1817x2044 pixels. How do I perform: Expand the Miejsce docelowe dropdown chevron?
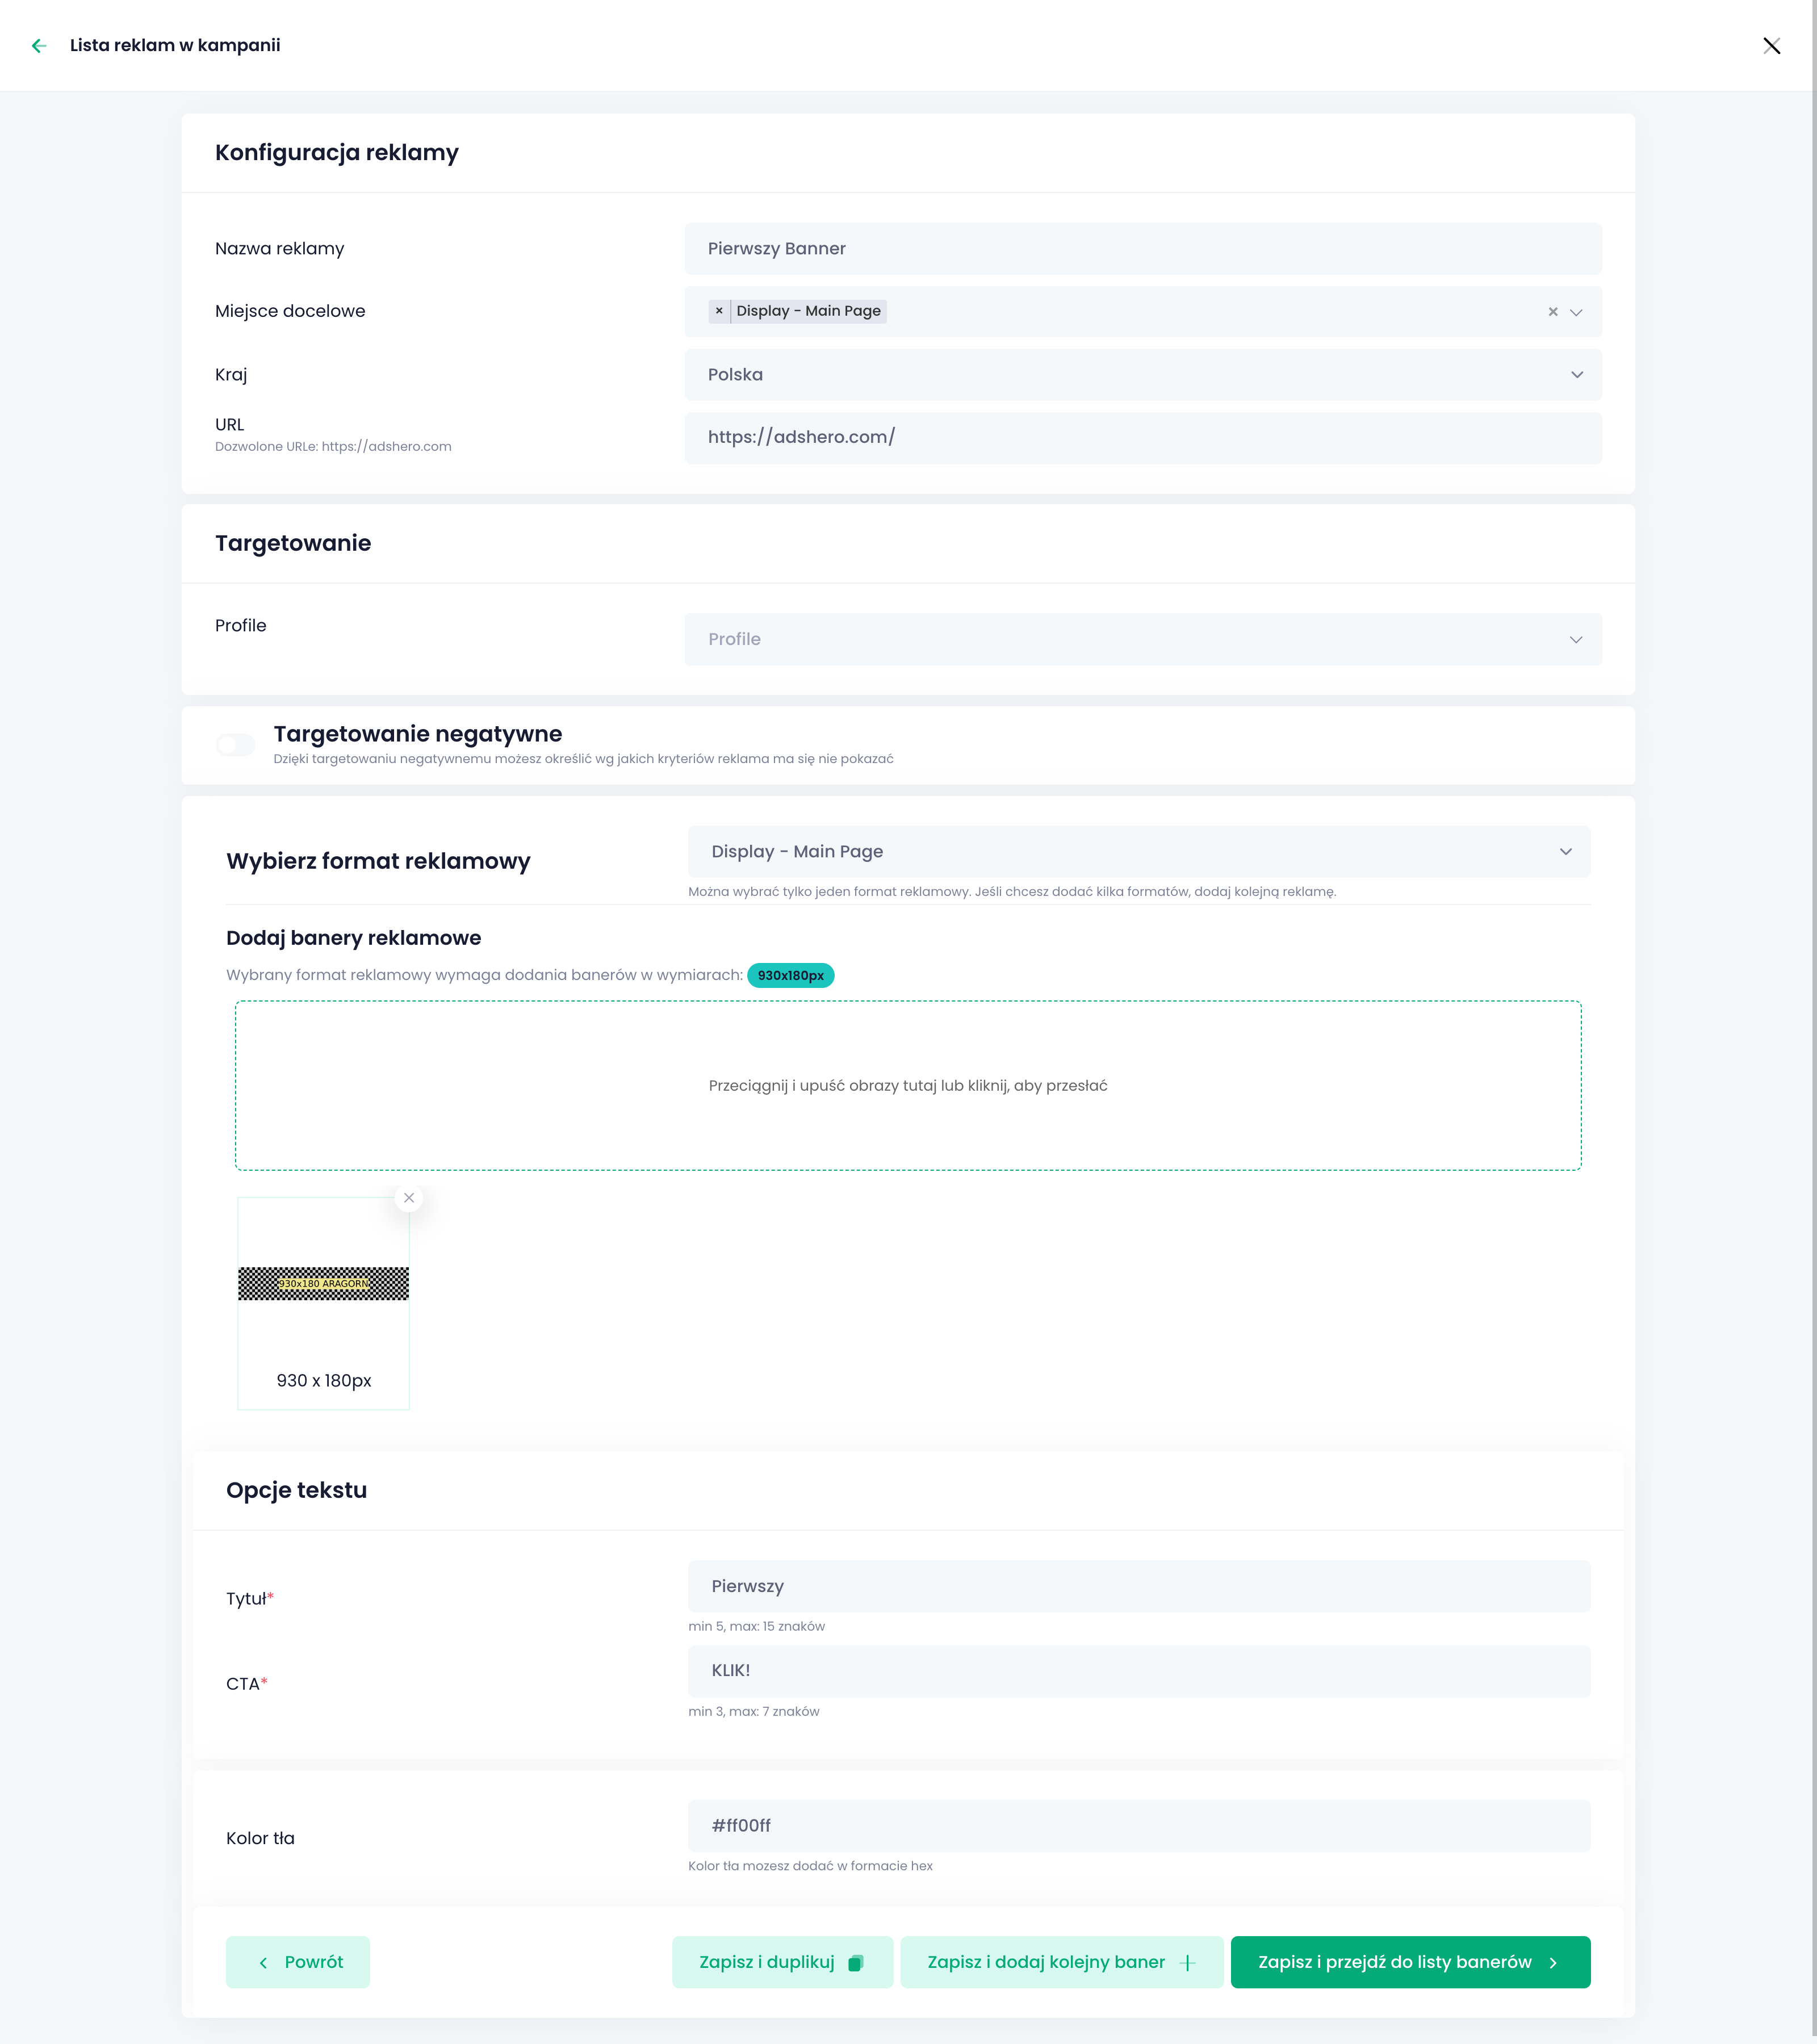[1576, 312]
